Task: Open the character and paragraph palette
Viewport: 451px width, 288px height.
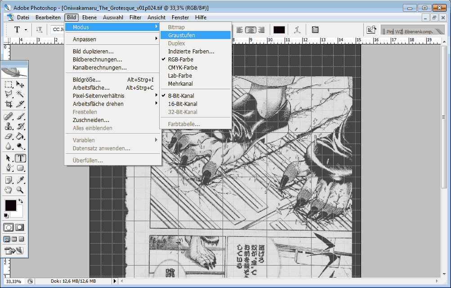Action: click(315, 30)
